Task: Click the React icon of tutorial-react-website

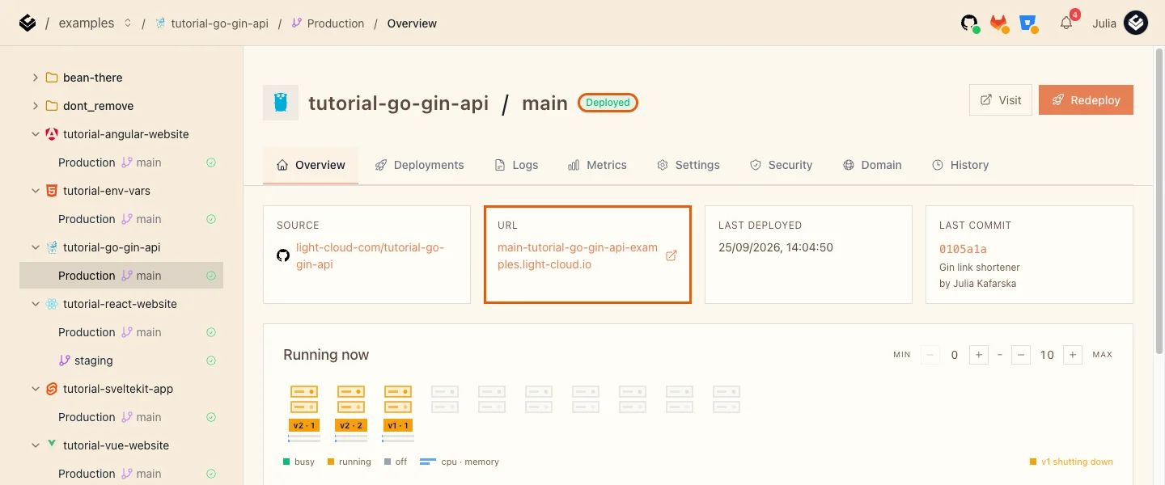Action: pos(52,304)
